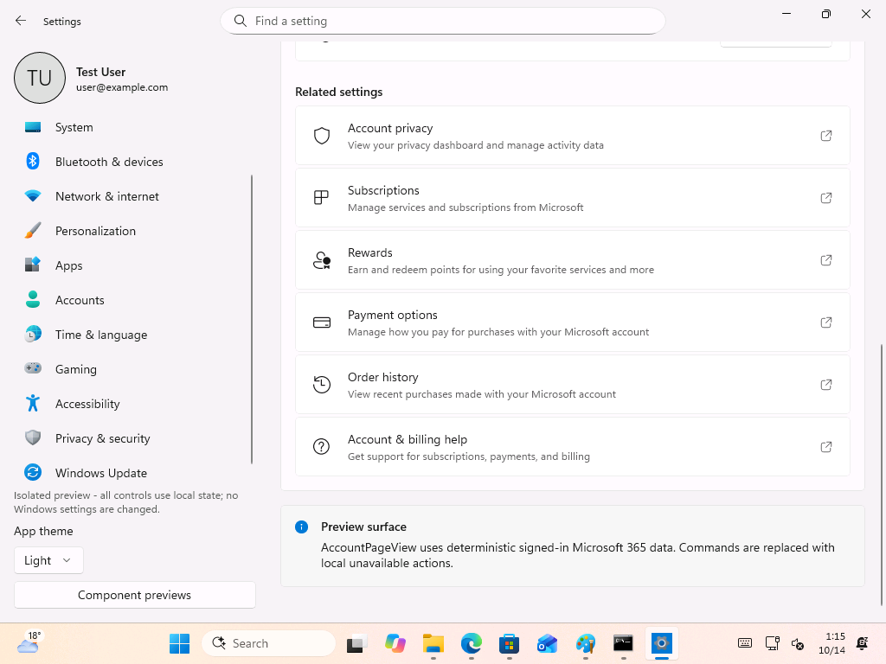This screenshot has height=664, width=886.
Task: Open the Rewards card title
Action: tap(370, 252)
